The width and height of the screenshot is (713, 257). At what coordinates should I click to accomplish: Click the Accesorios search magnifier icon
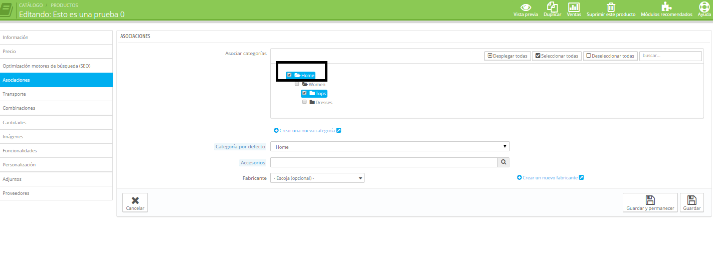click(503, 162)
